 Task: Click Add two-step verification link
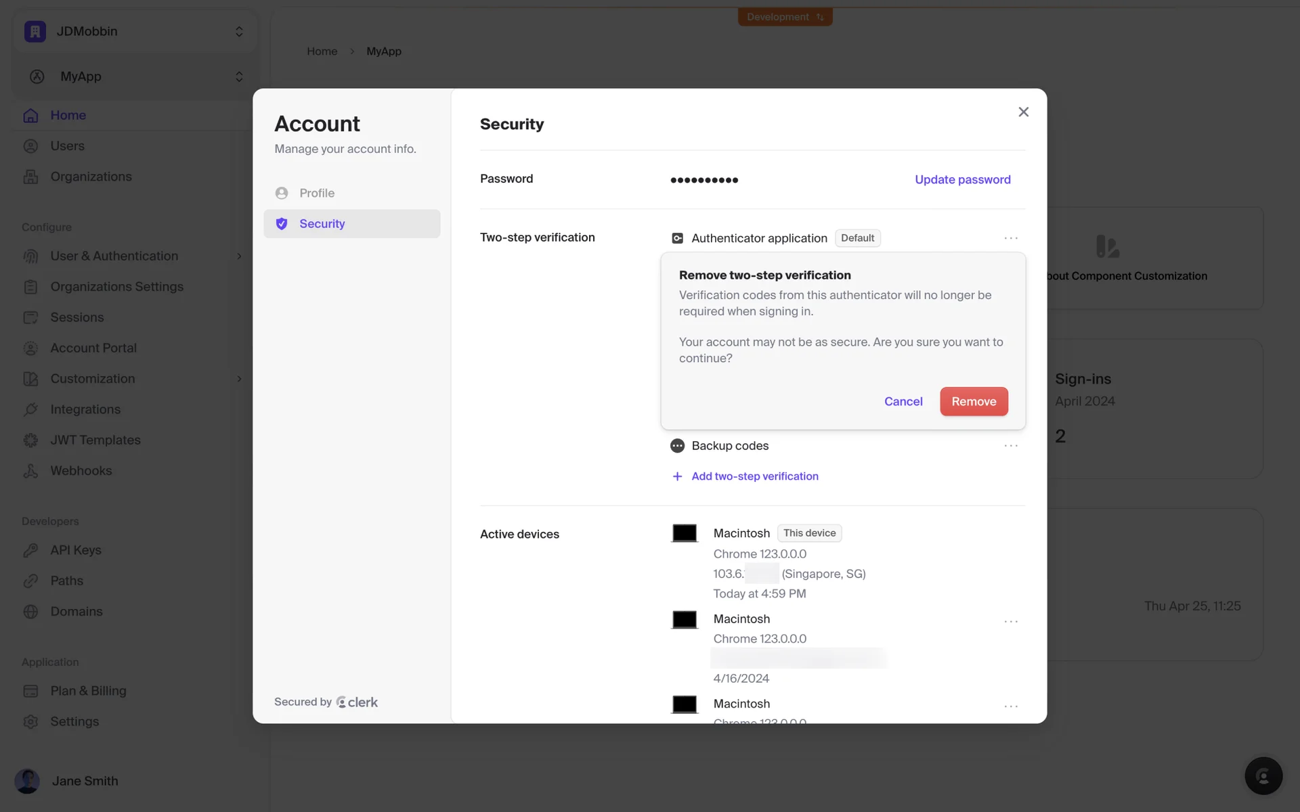point(754,476)
